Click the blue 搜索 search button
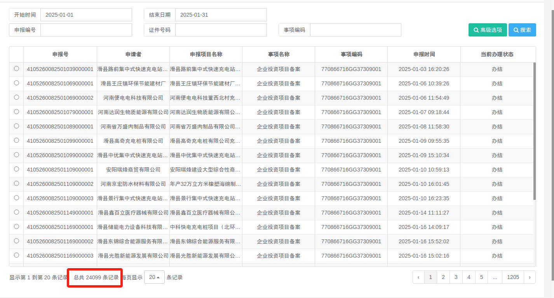 pyautogui.click(x=522, y=30)
